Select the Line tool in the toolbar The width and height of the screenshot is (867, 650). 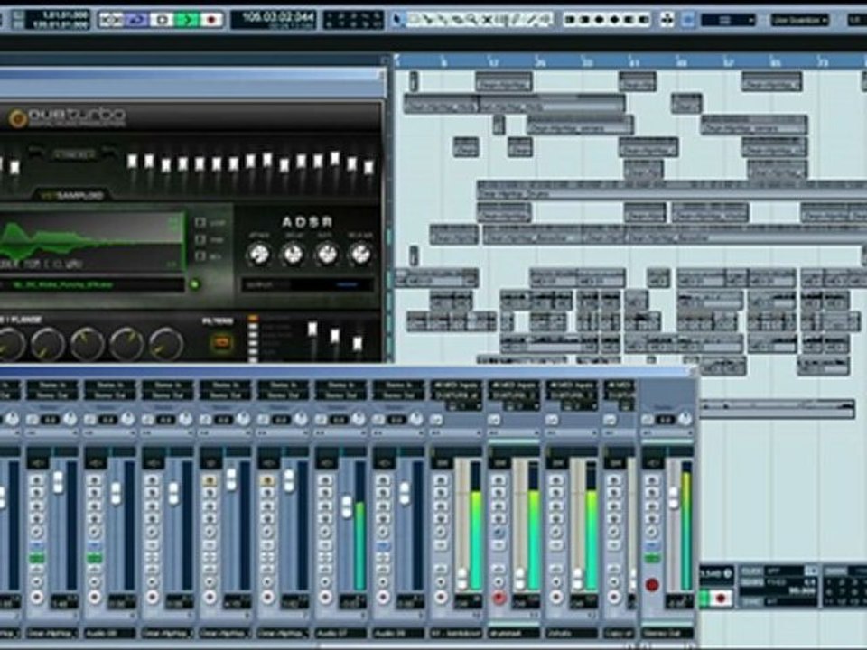(x=531, y=20)
